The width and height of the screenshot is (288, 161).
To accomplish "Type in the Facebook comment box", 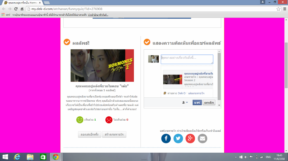I will [x=187, y=59].
